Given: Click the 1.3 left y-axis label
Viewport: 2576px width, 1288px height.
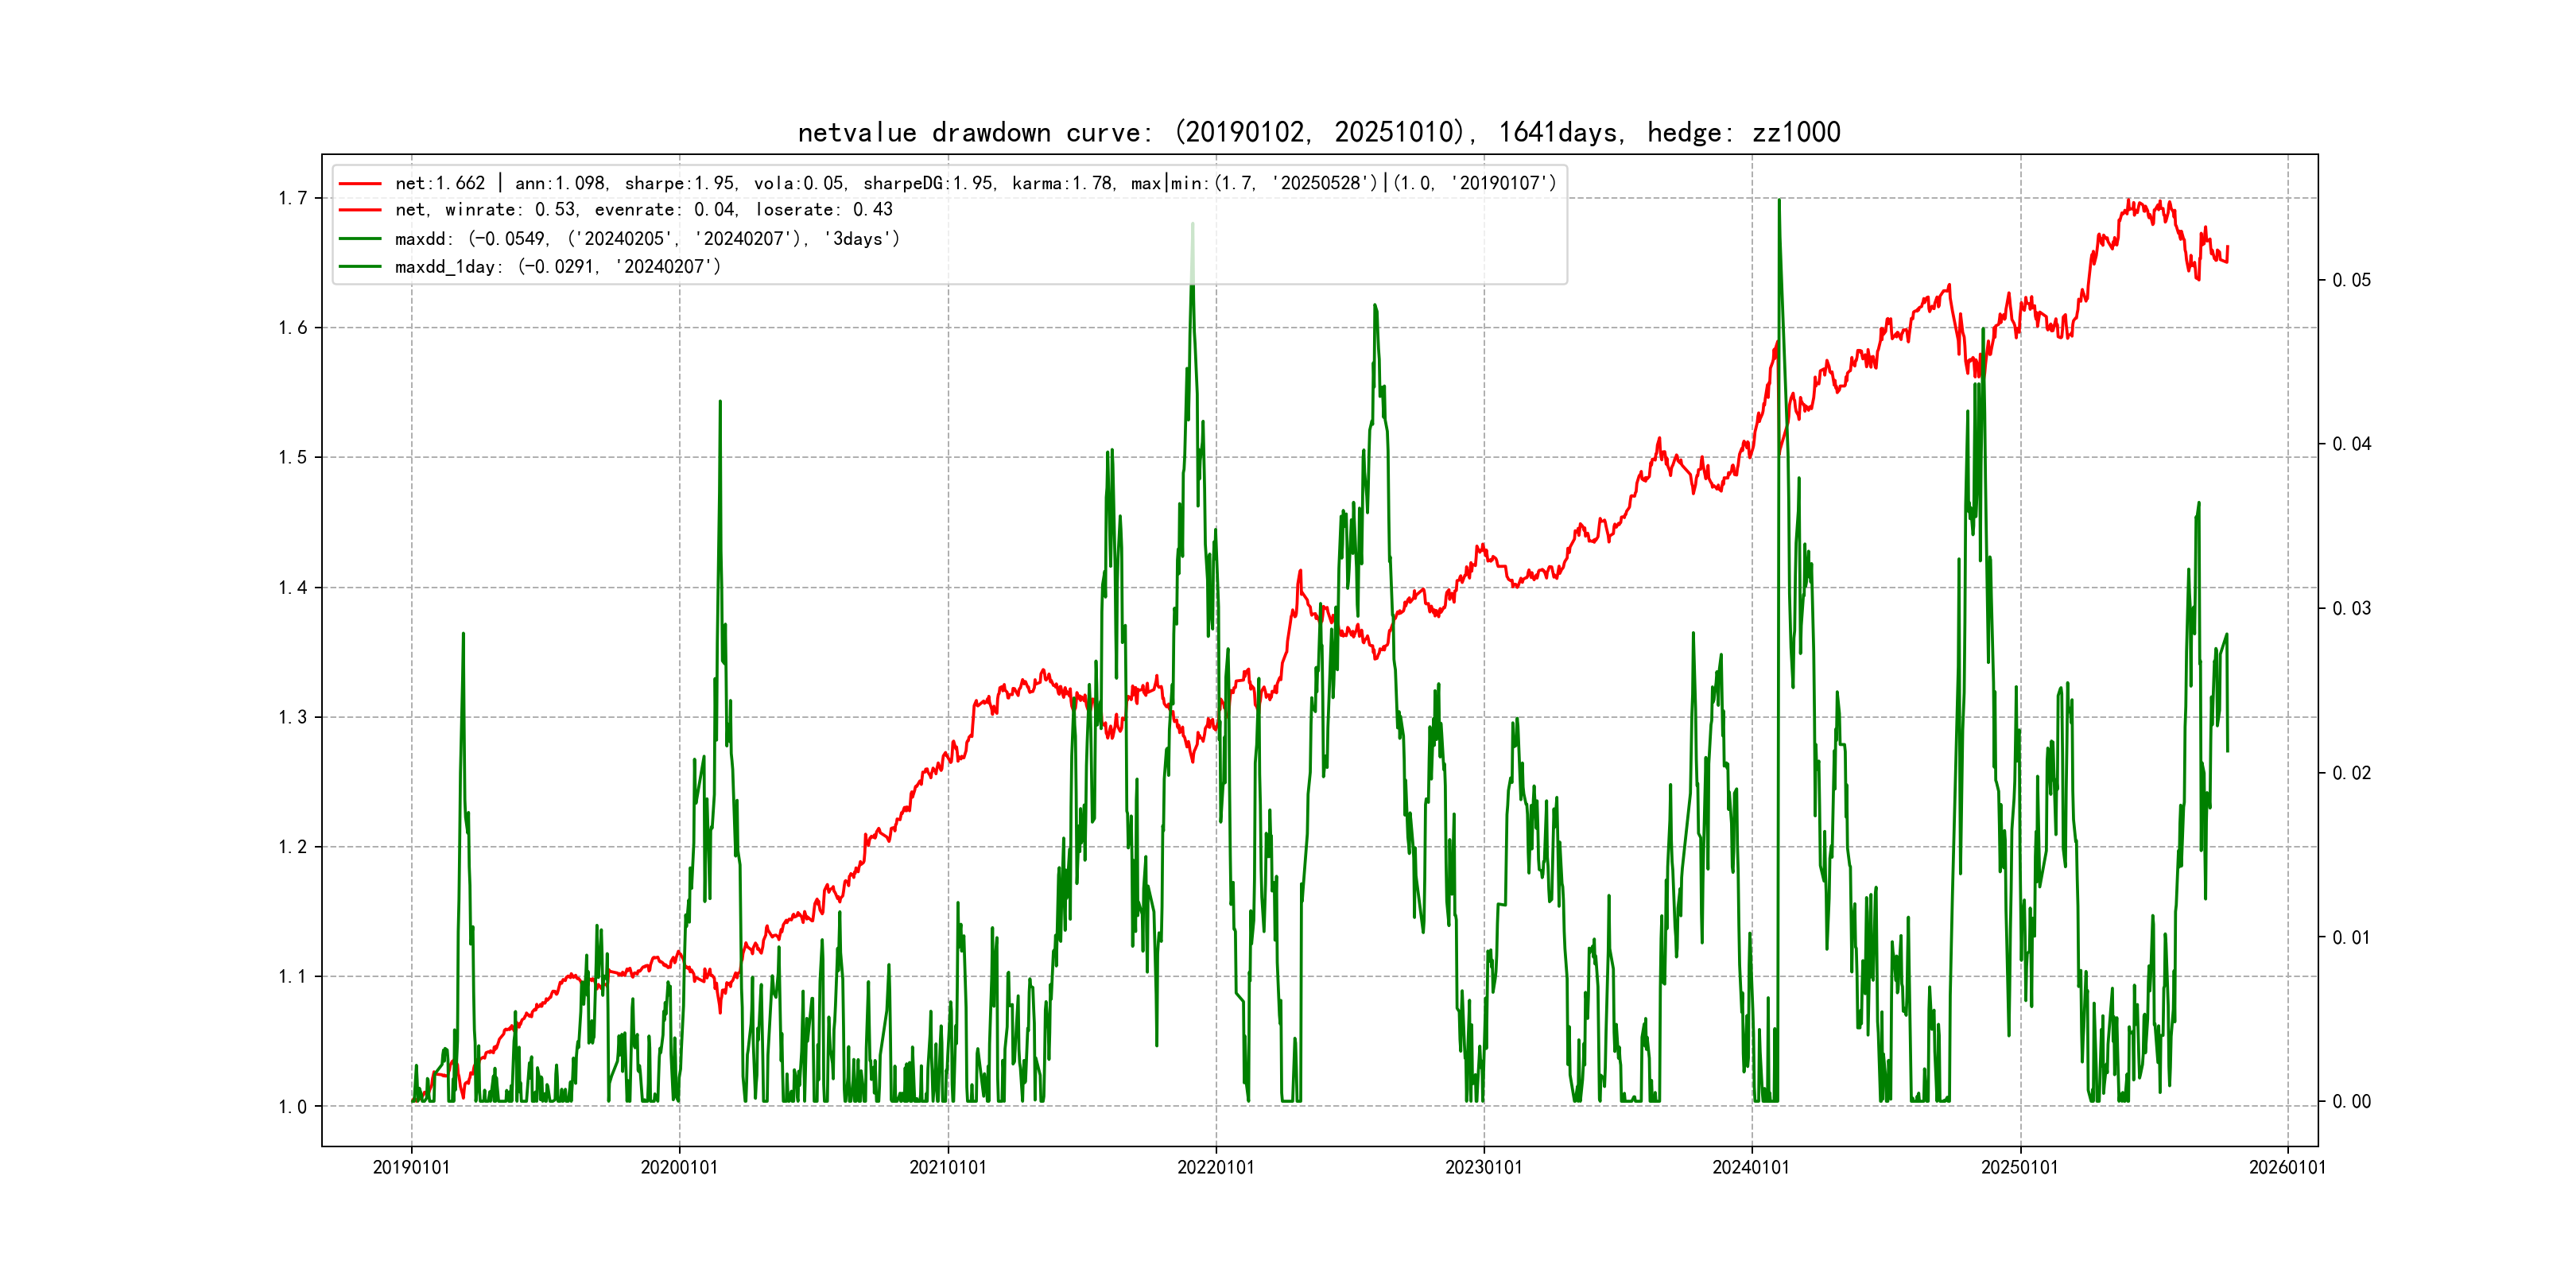Looking at the screenshot, I should click(x=292, y=717).
